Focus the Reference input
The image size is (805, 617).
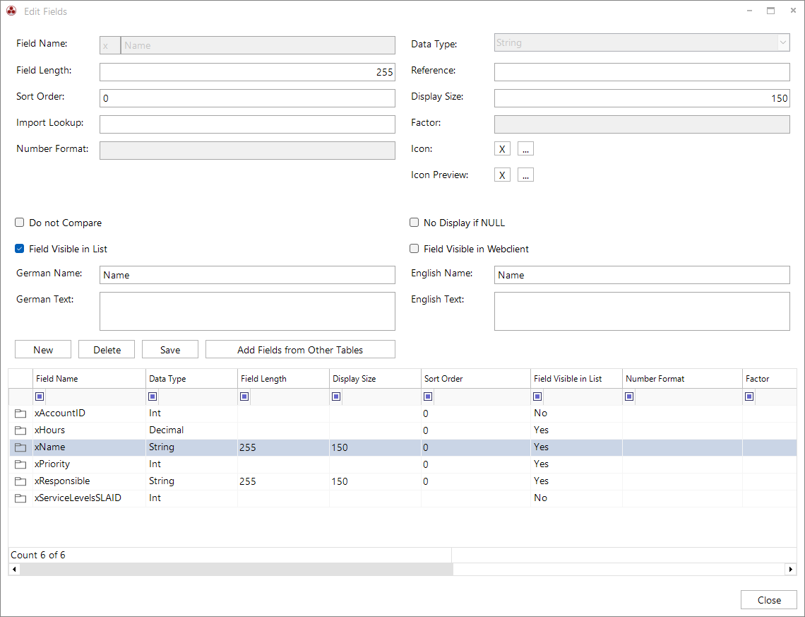pos(642,72)
